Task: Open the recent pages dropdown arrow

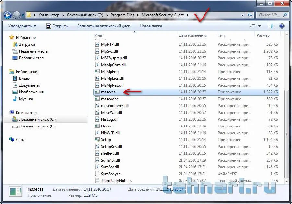Action: click(23, 15)
